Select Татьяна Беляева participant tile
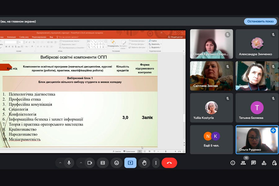 coord(257,108)
